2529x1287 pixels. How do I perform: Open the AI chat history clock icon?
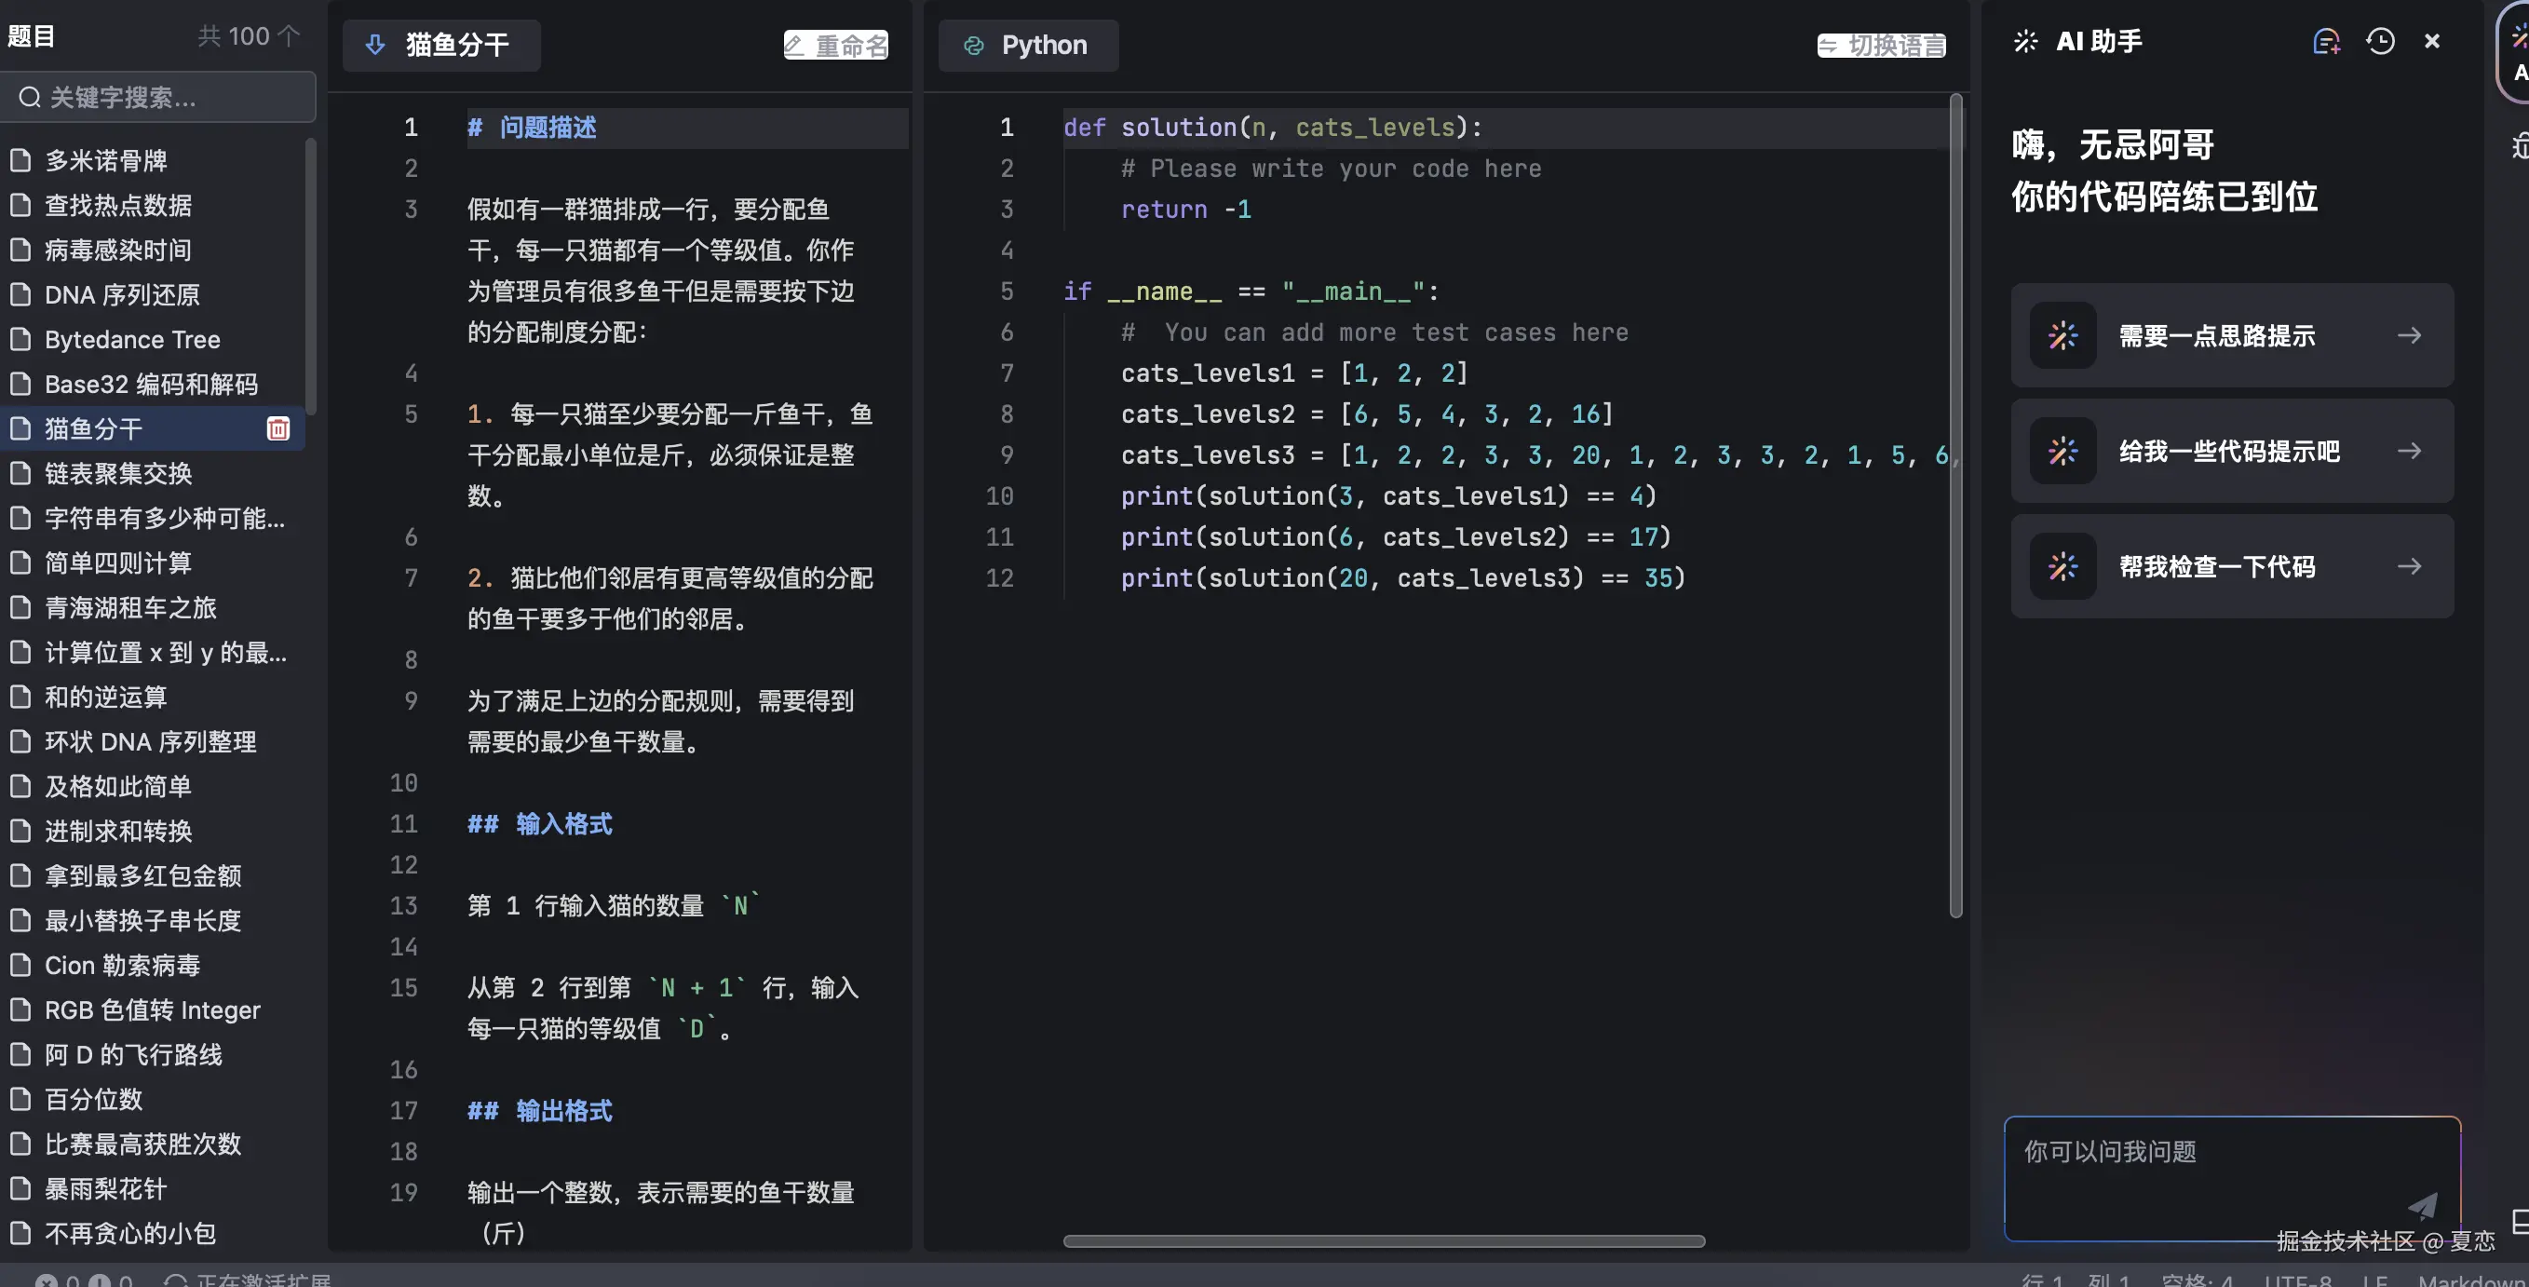2380,41
